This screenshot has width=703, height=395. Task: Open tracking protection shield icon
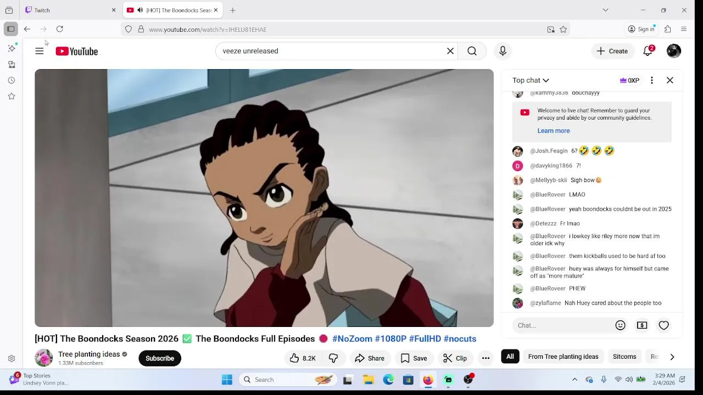point(129,29)
